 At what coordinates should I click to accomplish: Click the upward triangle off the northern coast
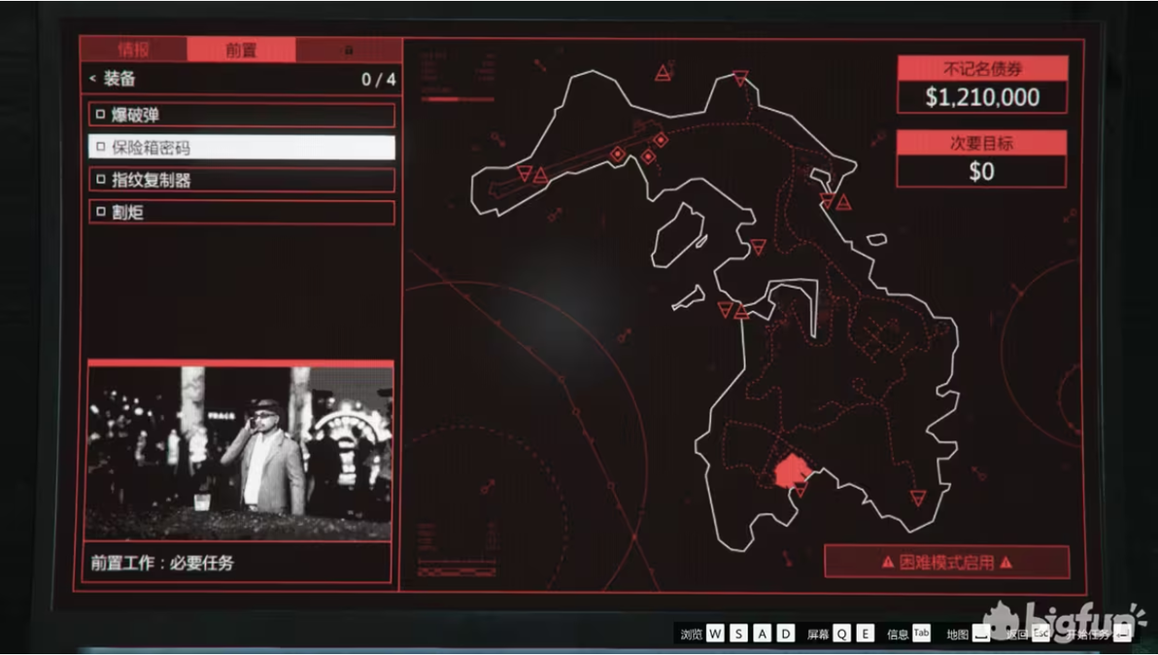click(x=664, y=72)
